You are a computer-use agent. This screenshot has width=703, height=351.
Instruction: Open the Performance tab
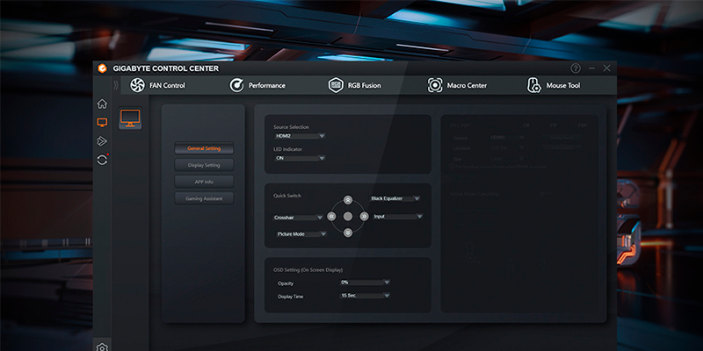click(257, 85)
